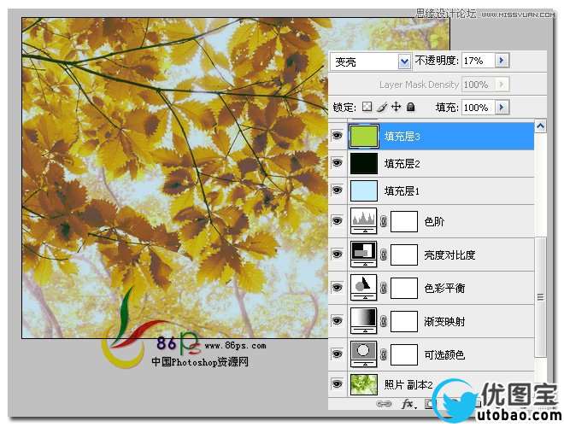This screenshot has height=427, width=564.
Task: Hide the 填充层3 layer
Action: tap(337, 136)
